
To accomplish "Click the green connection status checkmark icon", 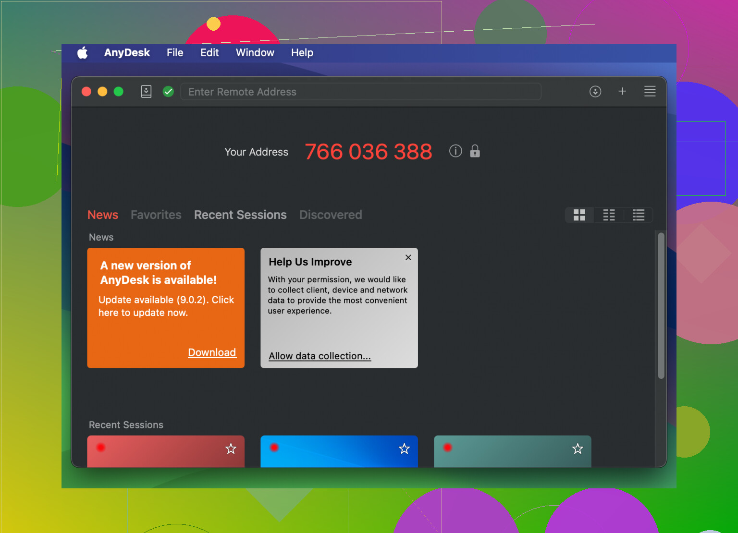I will (x=168, y=91).
